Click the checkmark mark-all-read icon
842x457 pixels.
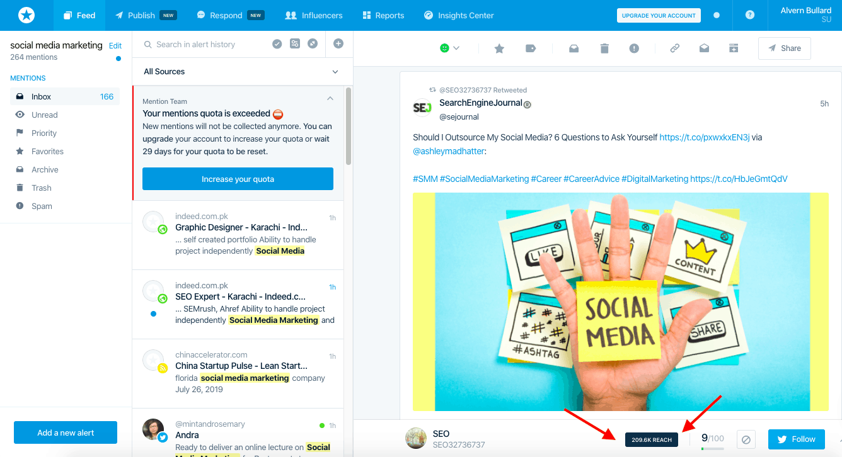pos(277,43)
